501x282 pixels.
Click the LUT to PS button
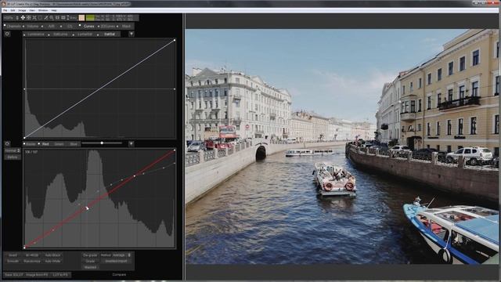coord(60,275)
